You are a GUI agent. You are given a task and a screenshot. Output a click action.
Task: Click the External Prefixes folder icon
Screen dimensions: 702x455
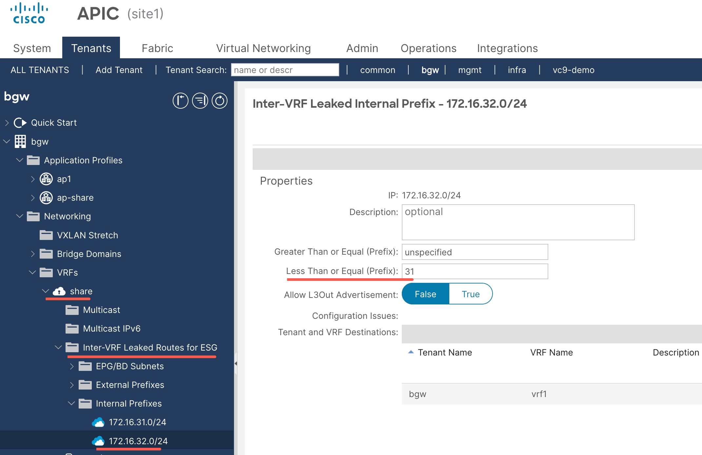(x=85, y=385)
